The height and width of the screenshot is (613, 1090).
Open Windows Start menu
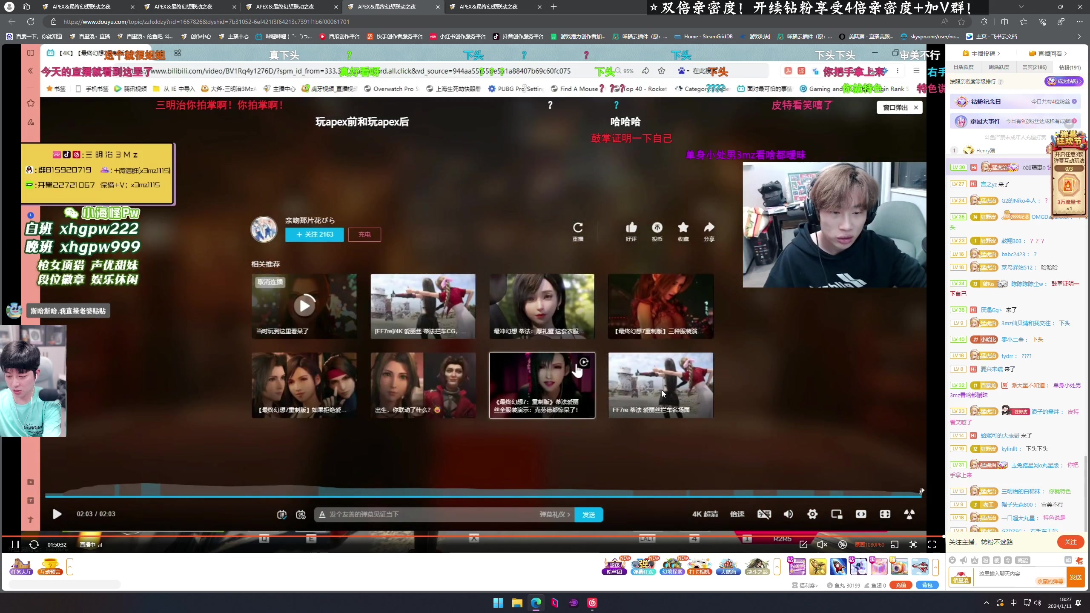pos(498,603)
